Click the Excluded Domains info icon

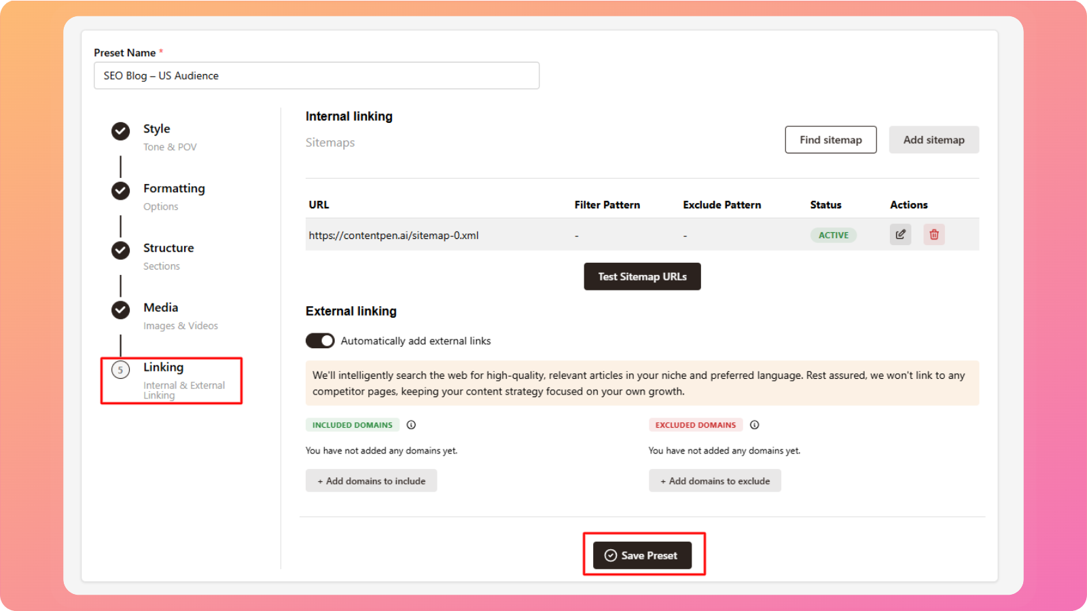(x=754, y=425)
